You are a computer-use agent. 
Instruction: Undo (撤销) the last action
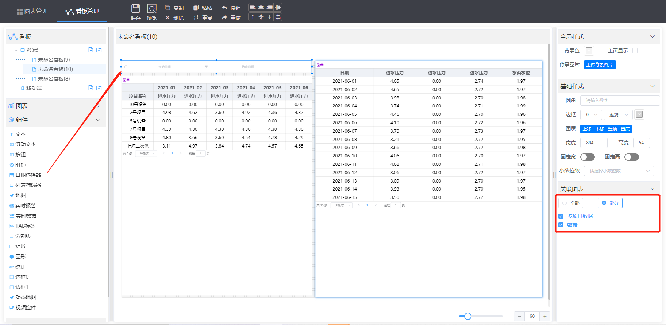(231, 8)
